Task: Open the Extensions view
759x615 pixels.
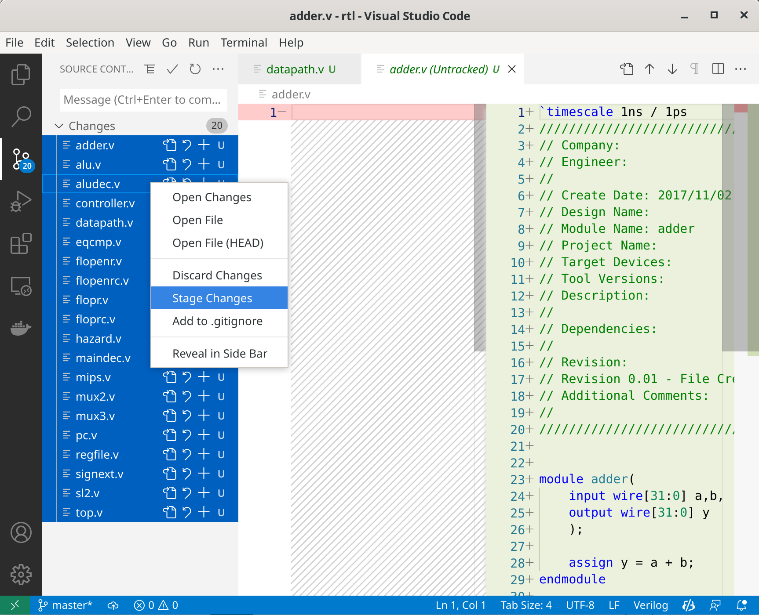Action: (x=21, y=243)
